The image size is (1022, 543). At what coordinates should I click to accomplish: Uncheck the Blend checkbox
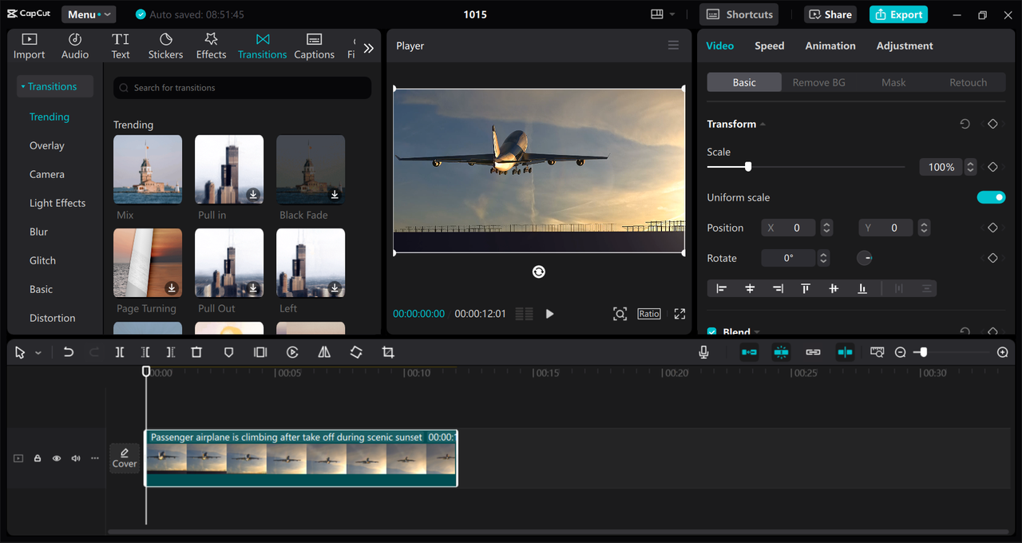[x=712, y=331]
